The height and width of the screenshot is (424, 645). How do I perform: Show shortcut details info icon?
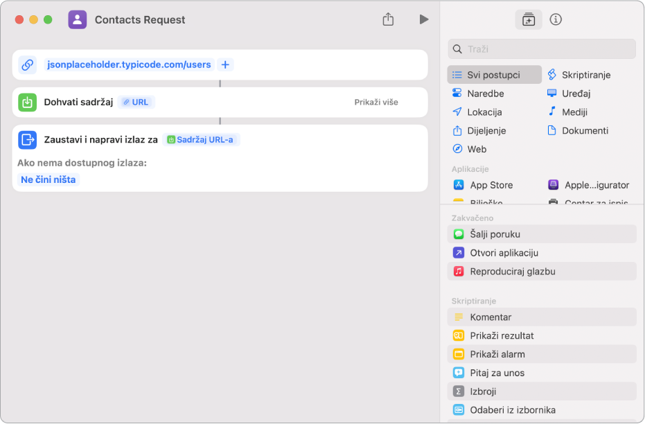click(x=556, y=19)
